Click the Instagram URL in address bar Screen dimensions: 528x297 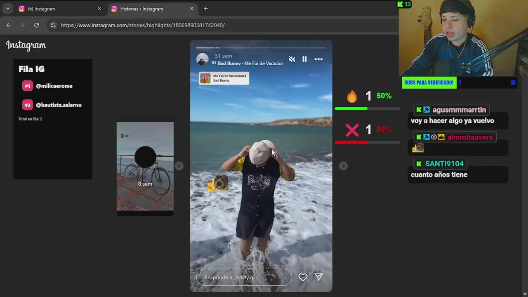pos(143,25)
